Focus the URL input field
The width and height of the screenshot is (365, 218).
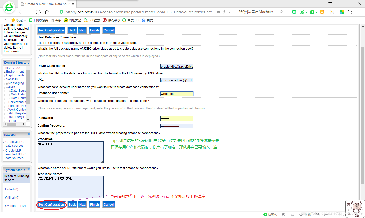pyautogui.click(x=177, y=80)
